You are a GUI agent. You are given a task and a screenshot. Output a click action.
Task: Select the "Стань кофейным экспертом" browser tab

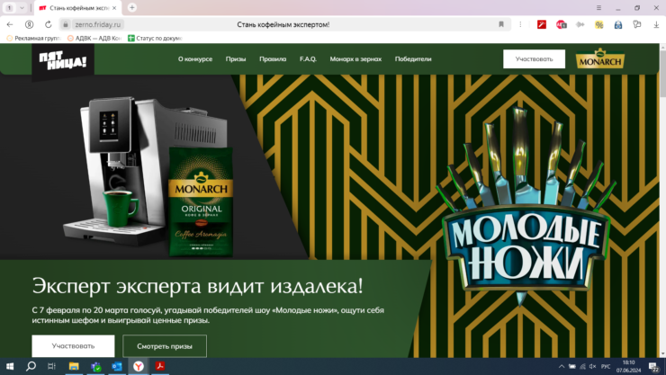77,8
